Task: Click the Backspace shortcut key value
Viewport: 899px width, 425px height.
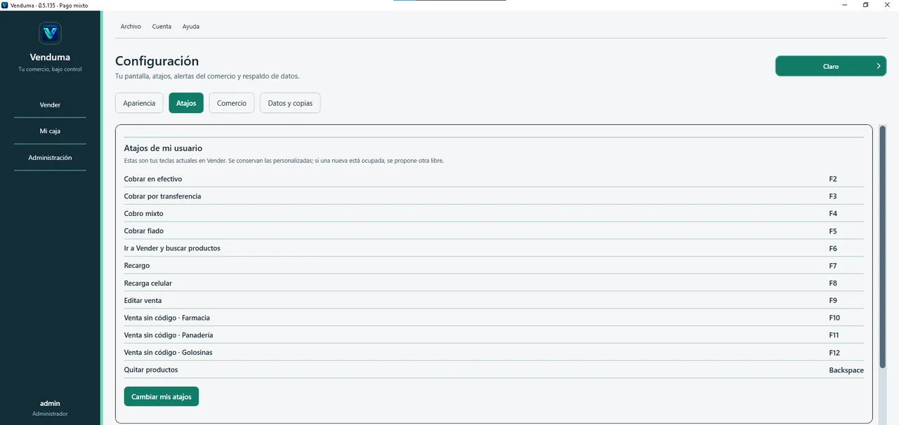Action: [x=846, y=370]
